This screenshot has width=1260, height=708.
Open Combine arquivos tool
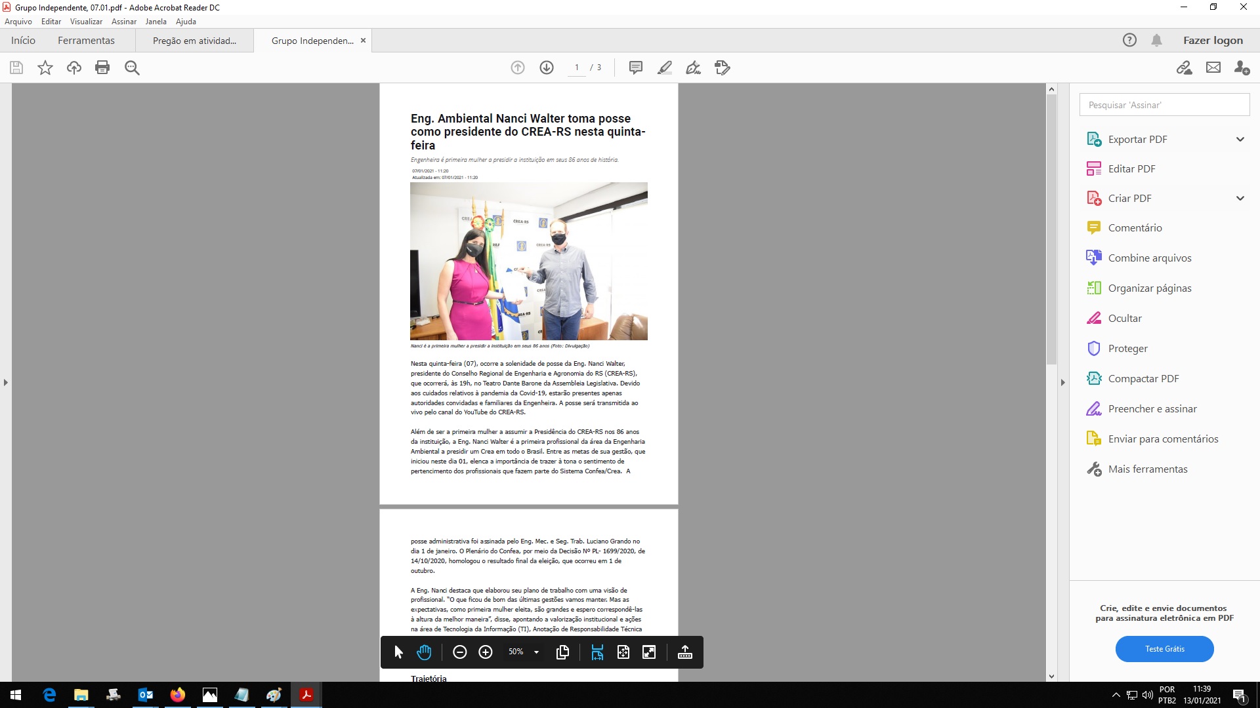point(1150,258)
